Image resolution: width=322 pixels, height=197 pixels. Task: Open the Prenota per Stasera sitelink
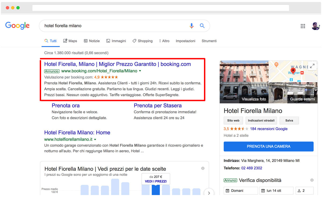pyautogui.click(x=158, y=106)
